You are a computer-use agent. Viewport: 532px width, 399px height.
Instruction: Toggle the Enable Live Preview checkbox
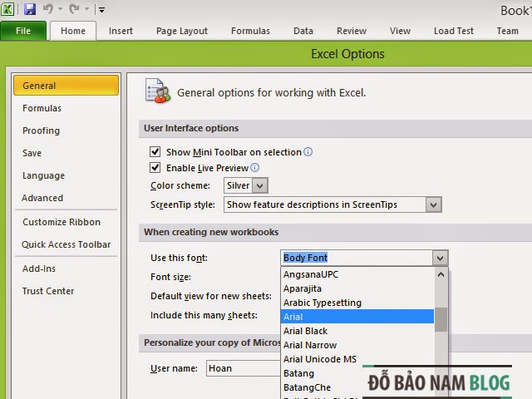155,167
